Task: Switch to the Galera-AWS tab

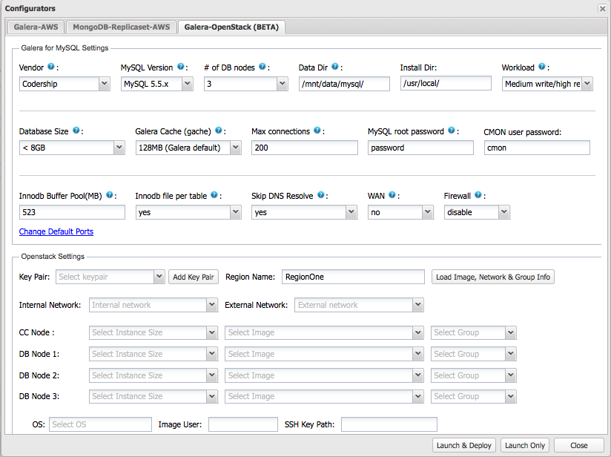Action: [36, 27]
